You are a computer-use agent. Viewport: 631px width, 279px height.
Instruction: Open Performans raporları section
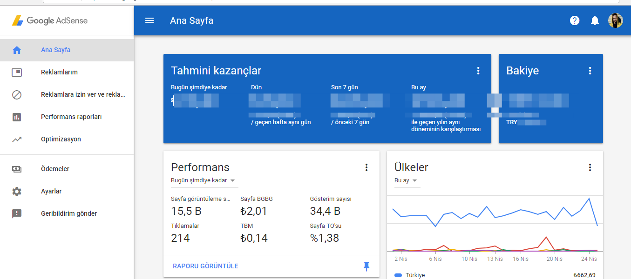(71, 117)
